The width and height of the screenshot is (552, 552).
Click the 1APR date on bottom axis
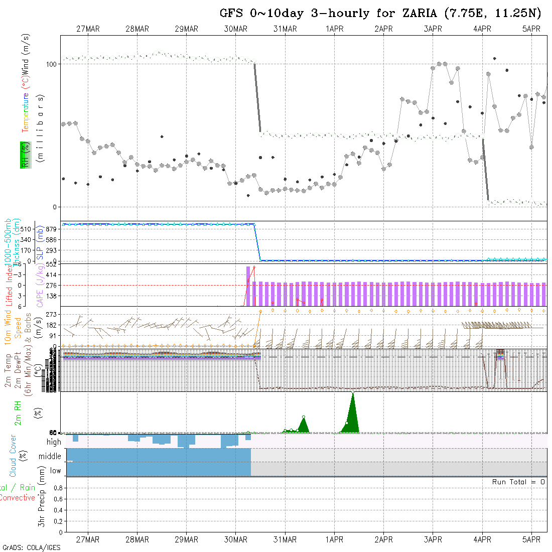pyautogui.click(x=334, y=539)
